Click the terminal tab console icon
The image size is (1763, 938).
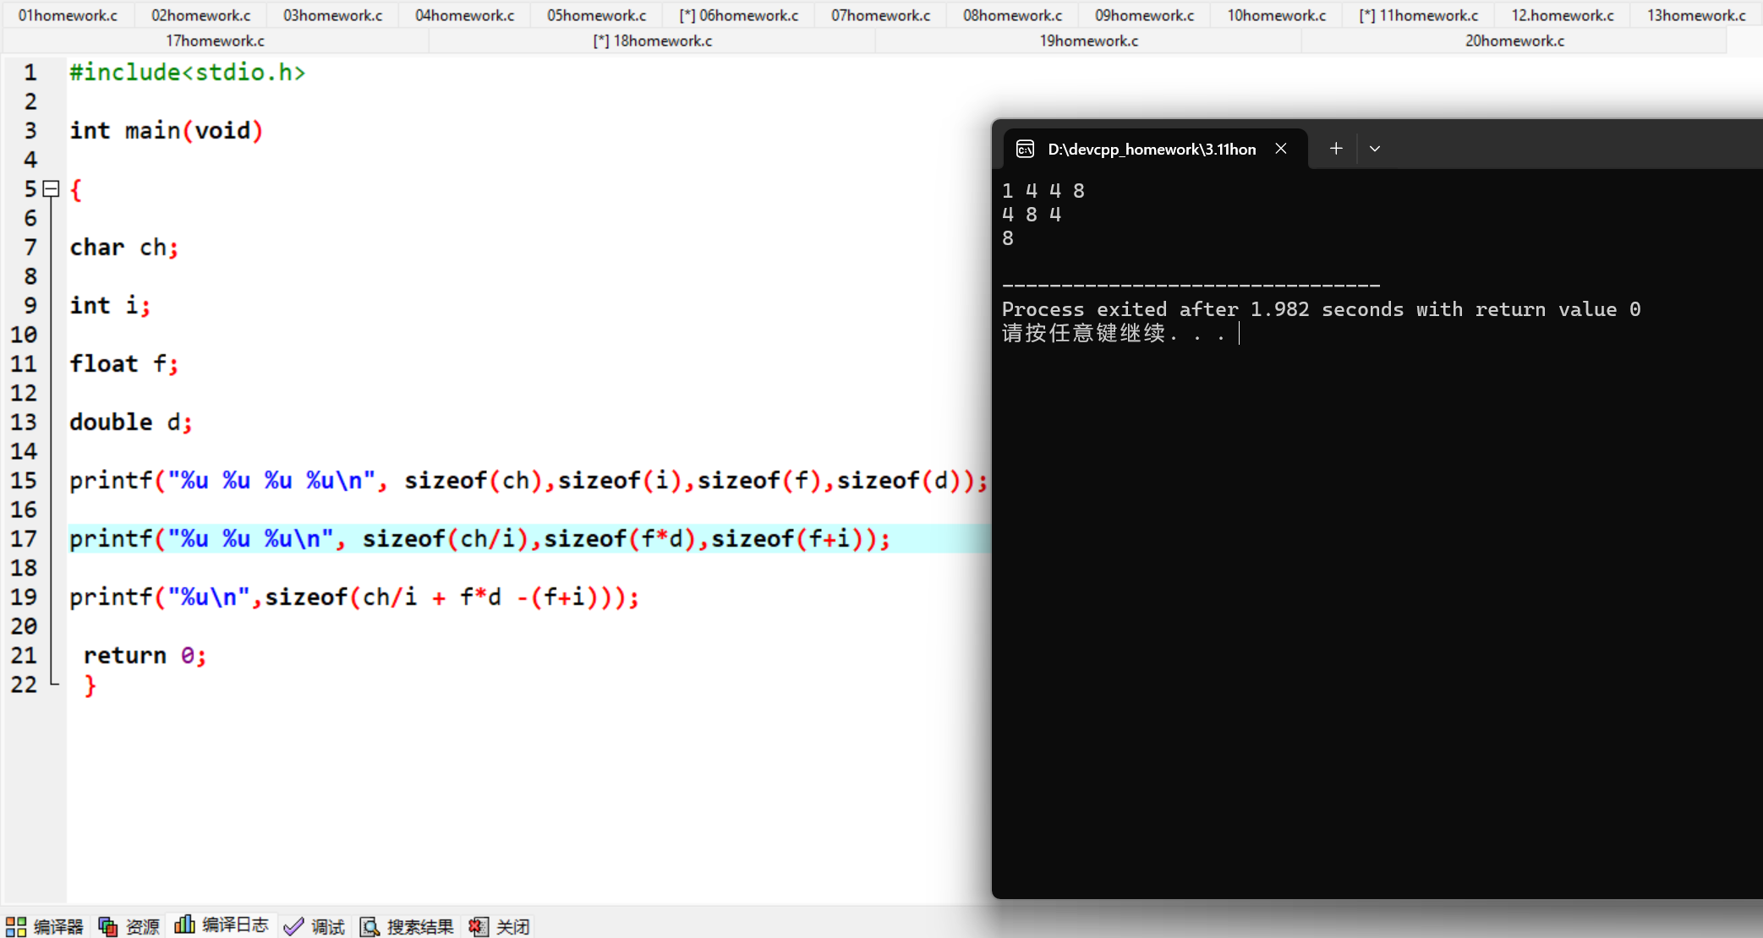(1025, 149)
